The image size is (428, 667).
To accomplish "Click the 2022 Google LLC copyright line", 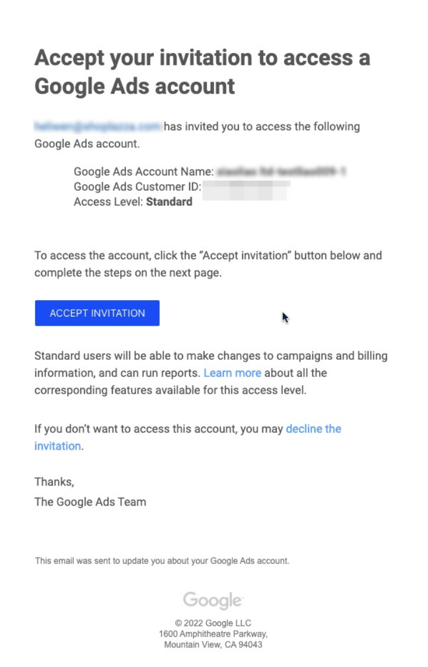I will (x=213, y=623).
